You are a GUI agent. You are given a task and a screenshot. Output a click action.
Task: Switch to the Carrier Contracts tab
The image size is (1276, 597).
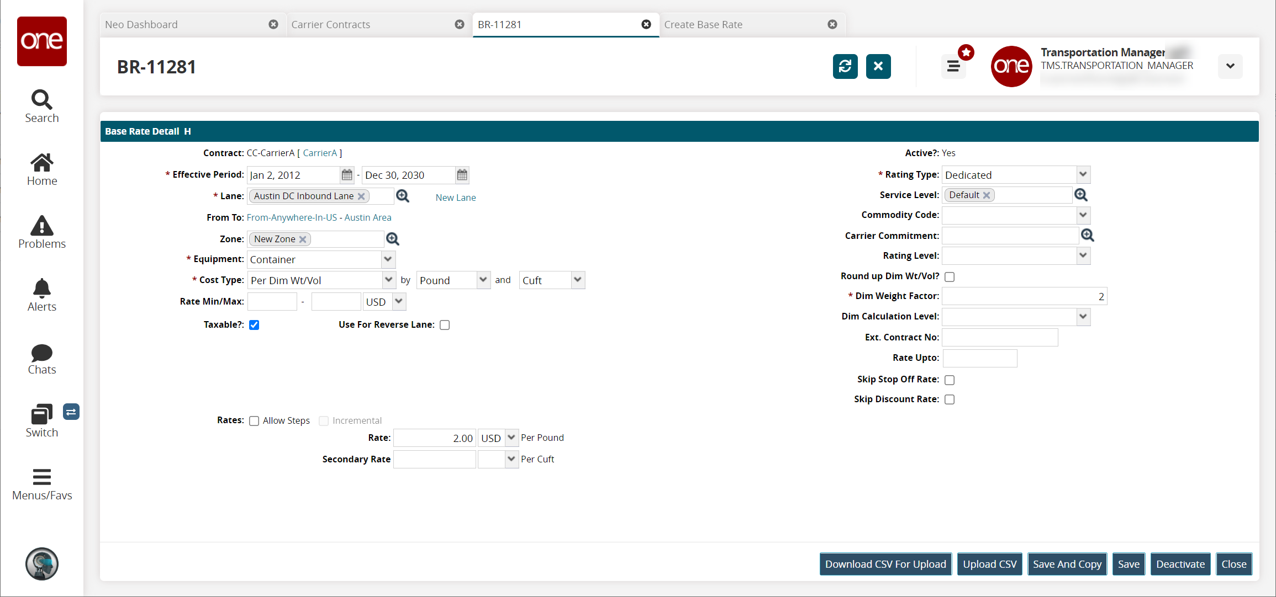[x=331, y=24]
